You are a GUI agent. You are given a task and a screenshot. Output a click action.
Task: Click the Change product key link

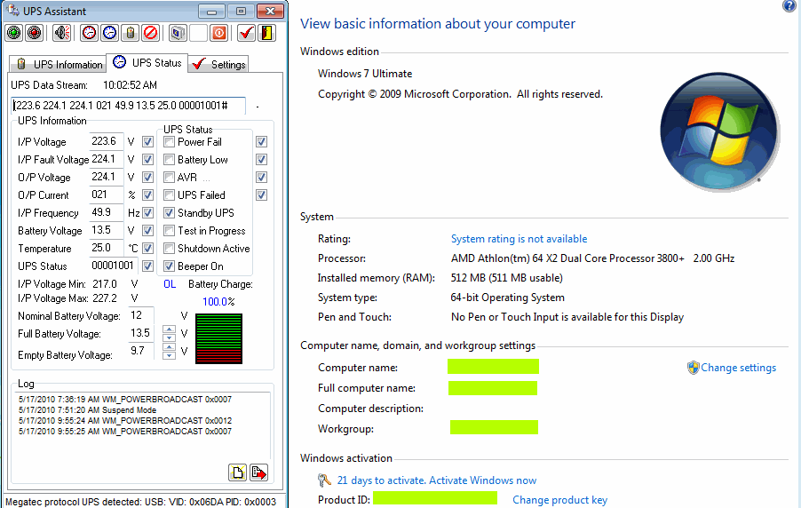coord(559,500)
